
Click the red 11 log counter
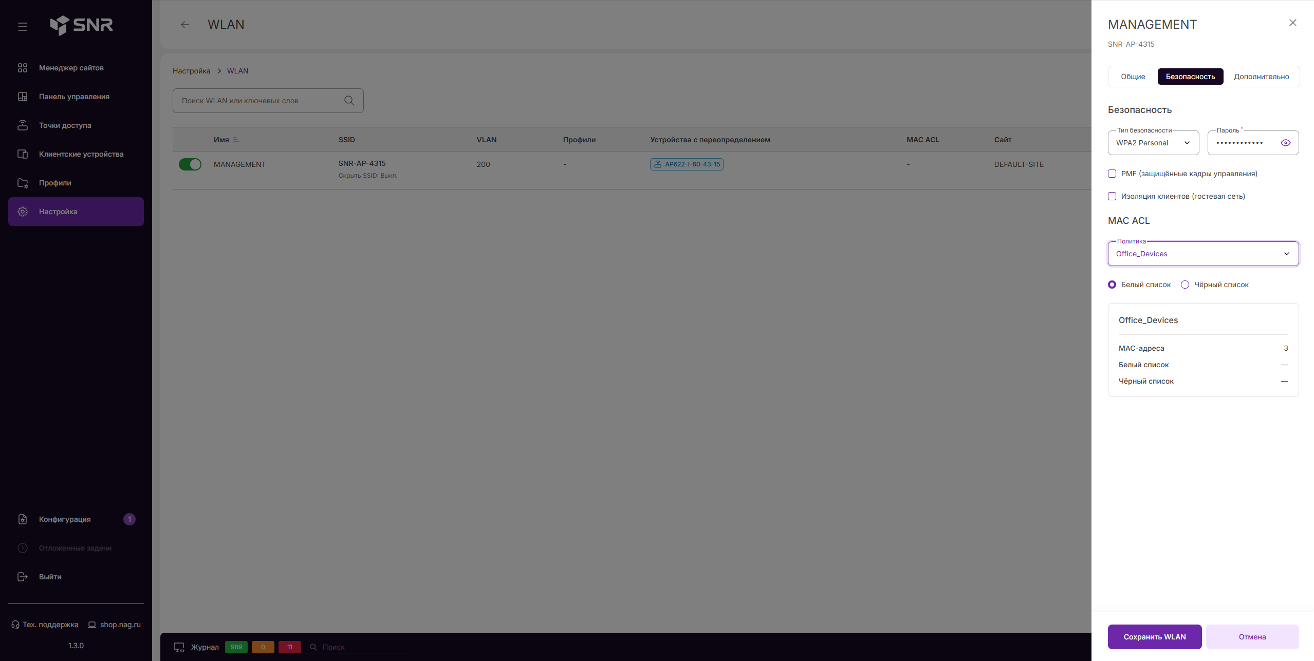(x=290, y=647)
